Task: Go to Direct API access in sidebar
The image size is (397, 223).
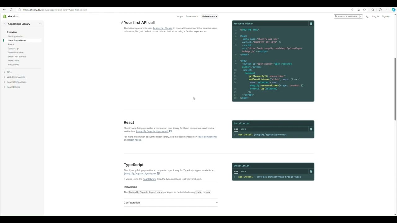Action: tap(17, 56)
